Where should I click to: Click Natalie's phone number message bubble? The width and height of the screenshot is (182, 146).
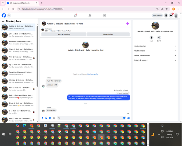tap(51, 110)
